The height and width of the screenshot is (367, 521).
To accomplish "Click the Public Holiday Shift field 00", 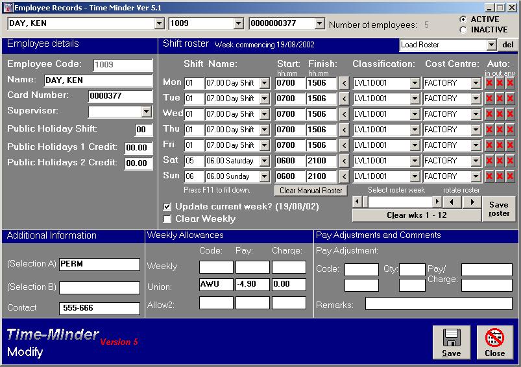I will pyautogui.click(x=144, y=130).
